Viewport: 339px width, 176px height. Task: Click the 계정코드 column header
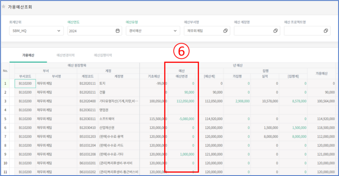[88, 76]
